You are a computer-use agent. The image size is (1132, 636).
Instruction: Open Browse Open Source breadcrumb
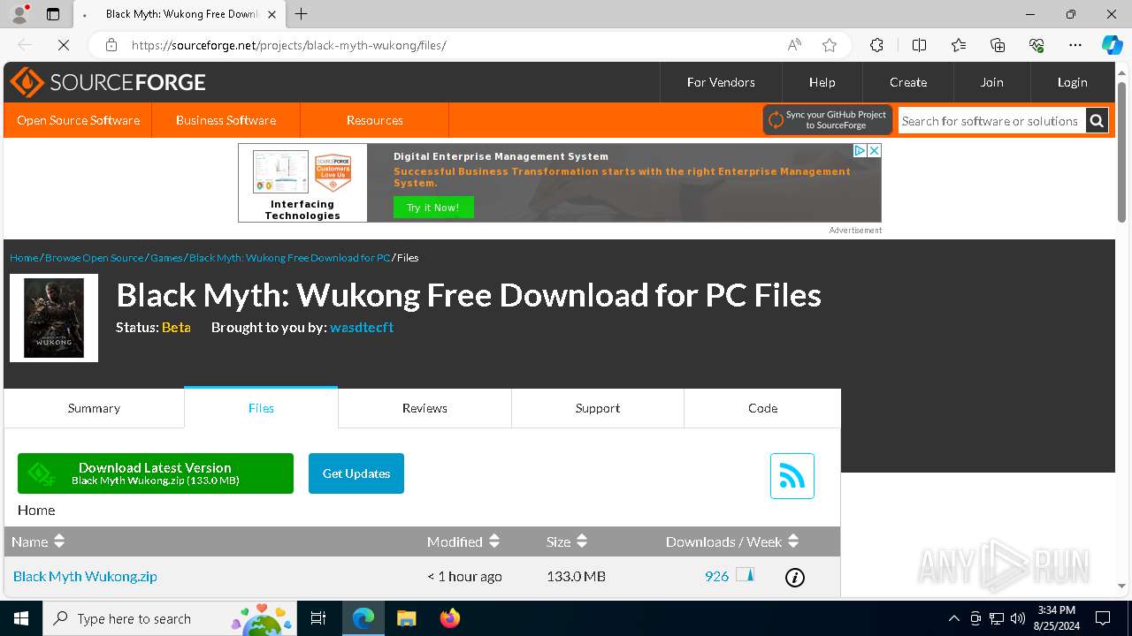94,258
